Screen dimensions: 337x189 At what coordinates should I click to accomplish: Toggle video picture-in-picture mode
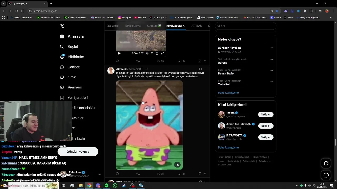coord(157,53)
